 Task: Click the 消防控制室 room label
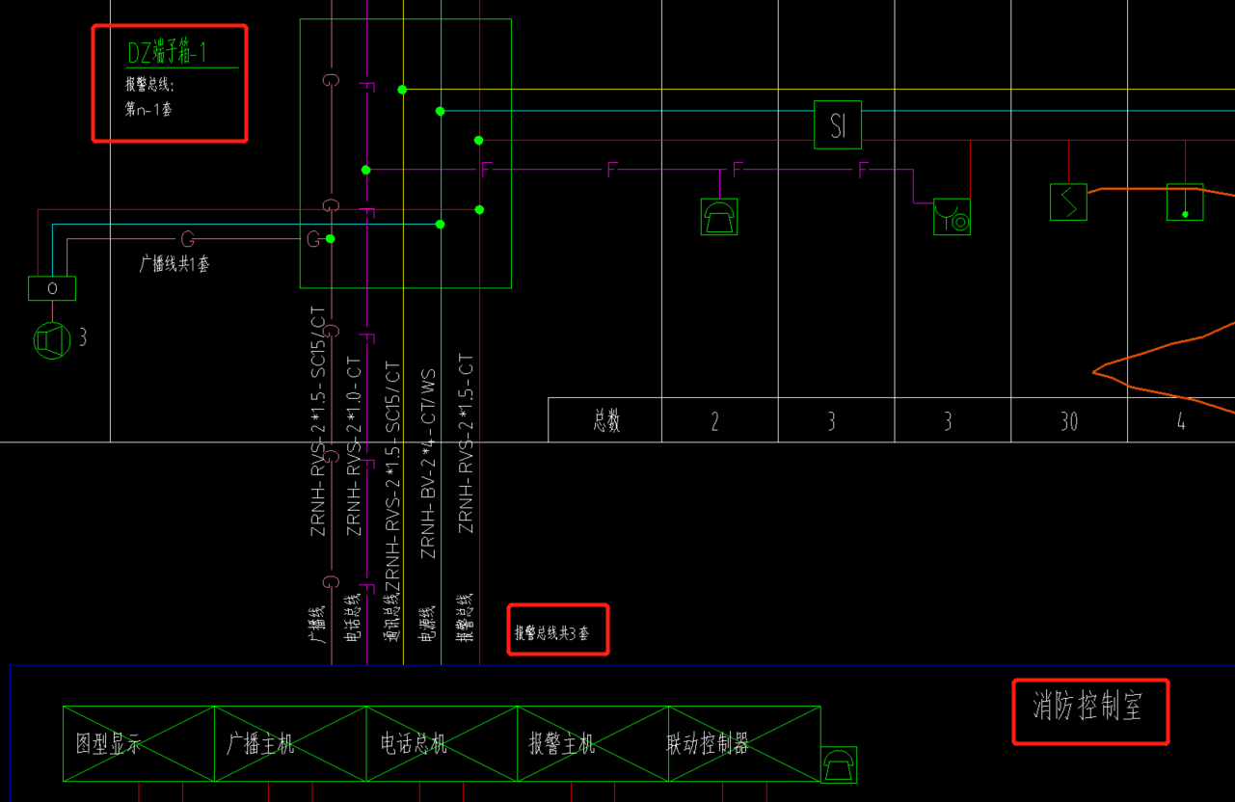tap(1087, 707)
